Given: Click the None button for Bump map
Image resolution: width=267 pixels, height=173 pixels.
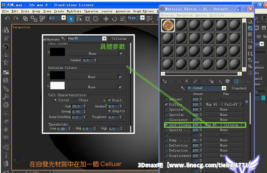Looking at the screenshot, I should (x=224, y=140).
